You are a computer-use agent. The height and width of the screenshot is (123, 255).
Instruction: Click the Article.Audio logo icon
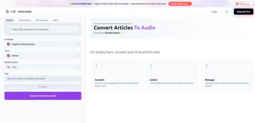pos(11,12)
